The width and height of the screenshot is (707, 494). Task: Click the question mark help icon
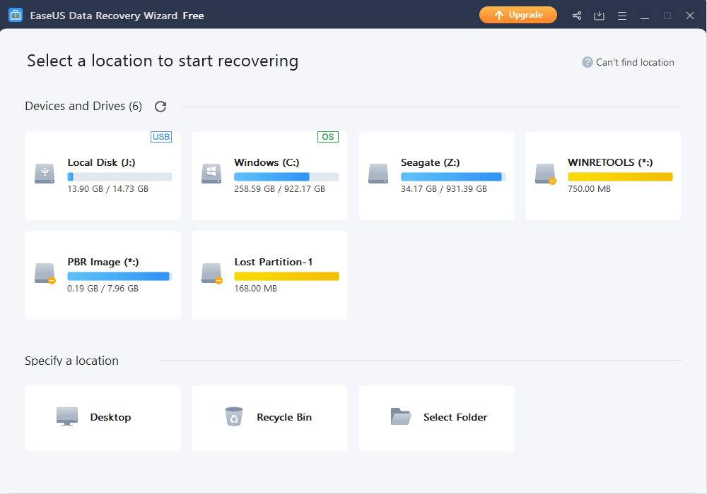(587, 62)
